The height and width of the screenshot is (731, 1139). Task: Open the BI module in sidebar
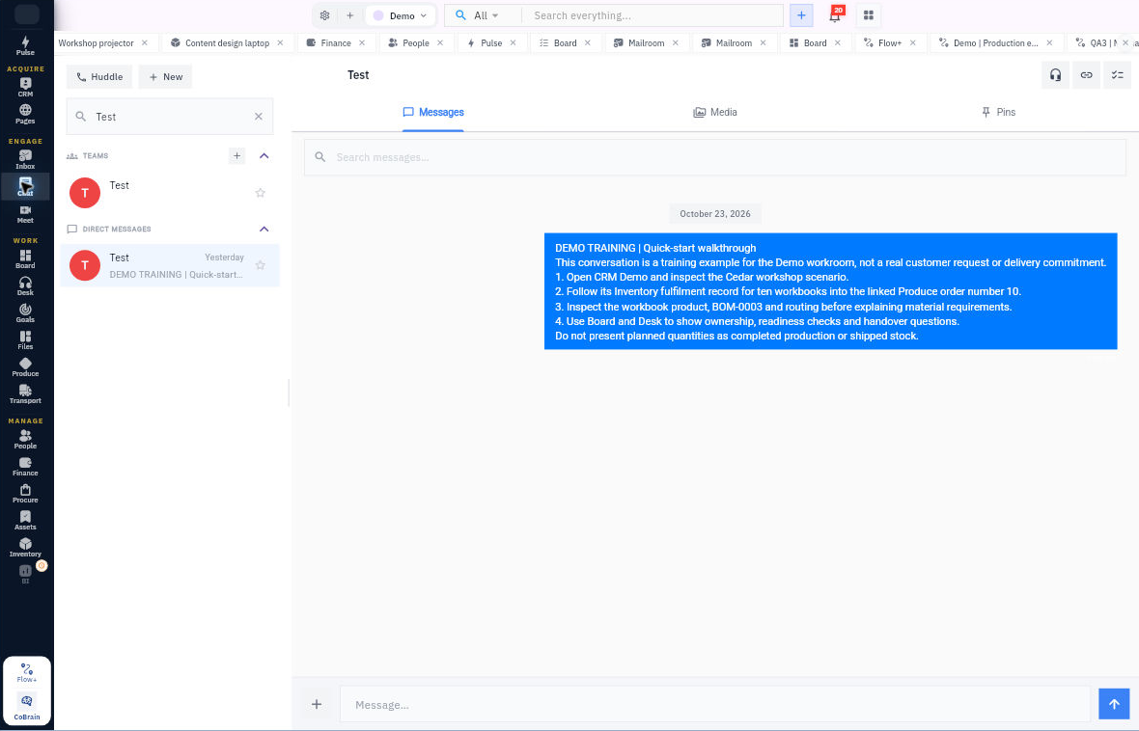click(x=25, y=574)
